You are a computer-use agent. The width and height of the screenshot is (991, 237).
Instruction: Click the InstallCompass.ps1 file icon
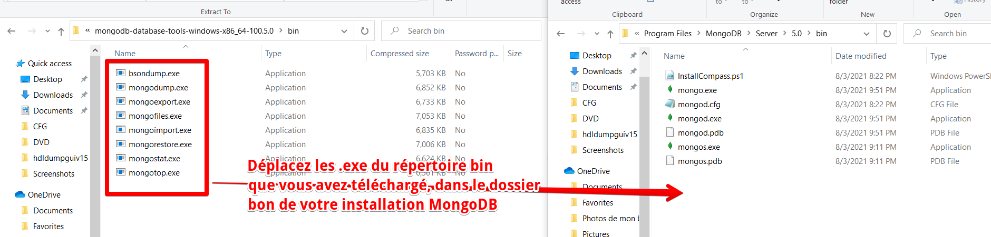pyautogui.click(x=670, y=76)
